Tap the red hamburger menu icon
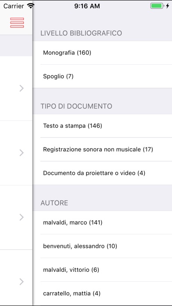 [x=17, y=22]
